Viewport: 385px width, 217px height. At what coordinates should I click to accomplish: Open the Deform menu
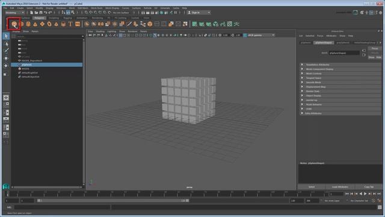tap(147, 8)
